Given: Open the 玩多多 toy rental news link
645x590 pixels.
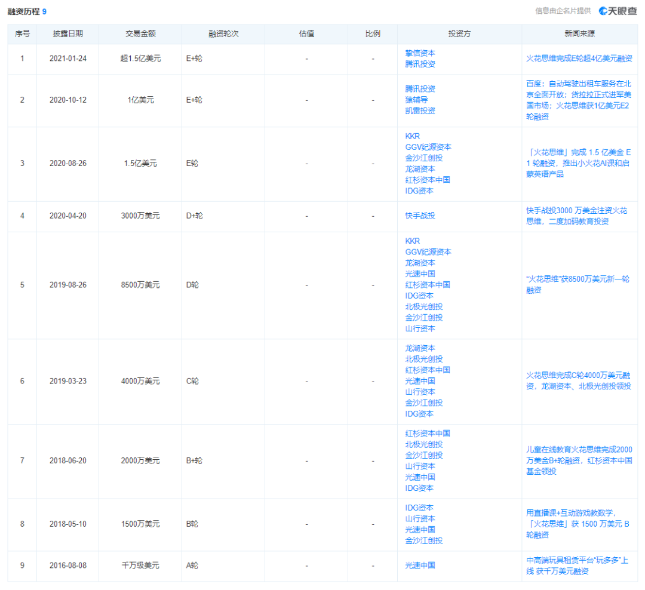Looking at the screenshot, I should (x=576, y=566).
